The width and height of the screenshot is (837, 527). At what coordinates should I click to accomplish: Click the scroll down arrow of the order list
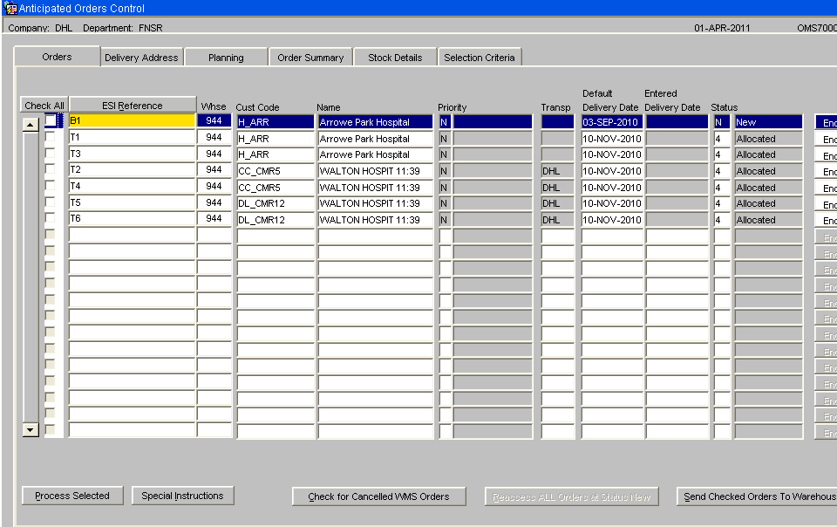click(31, 430)
